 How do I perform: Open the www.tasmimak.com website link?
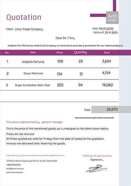click(15, 172)
